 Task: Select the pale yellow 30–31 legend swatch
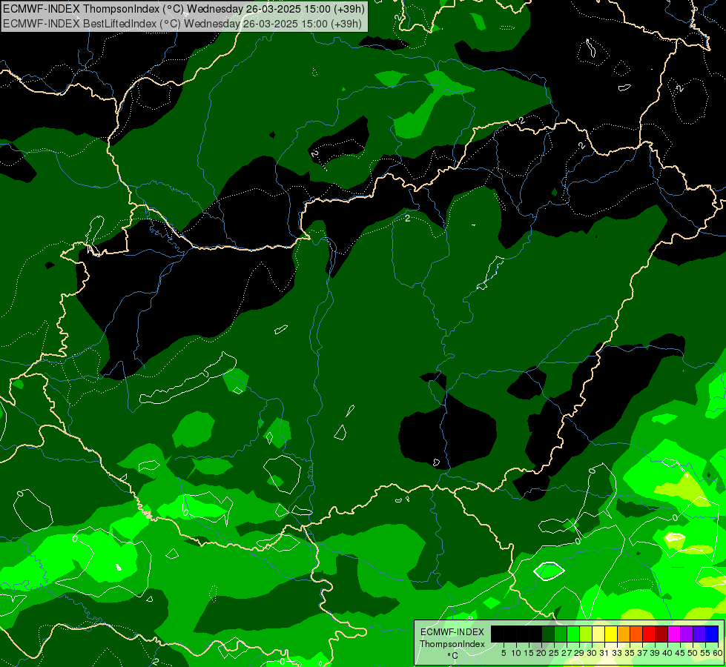[x=598, y=634]
